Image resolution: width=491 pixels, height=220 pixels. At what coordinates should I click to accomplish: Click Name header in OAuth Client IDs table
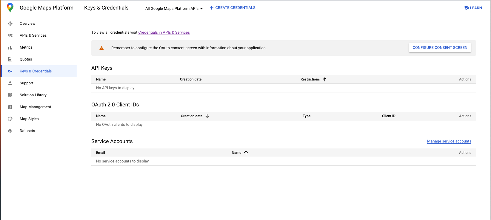click(101, 116)
